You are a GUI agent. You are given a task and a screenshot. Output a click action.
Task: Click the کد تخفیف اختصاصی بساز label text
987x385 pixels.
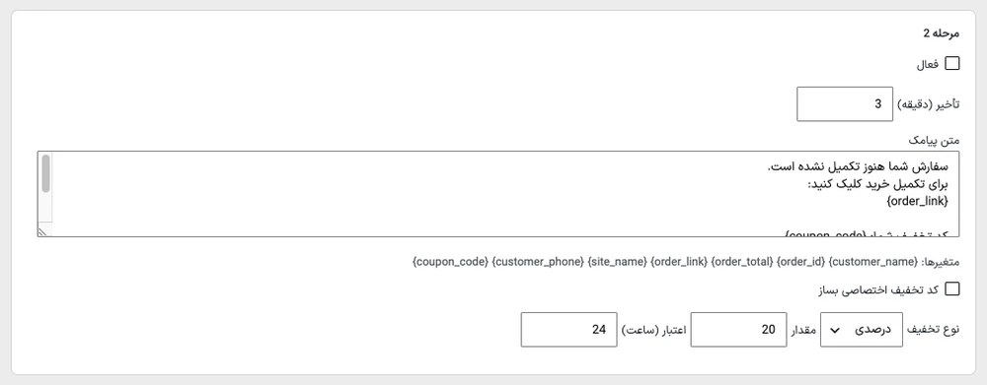(878, 289)
